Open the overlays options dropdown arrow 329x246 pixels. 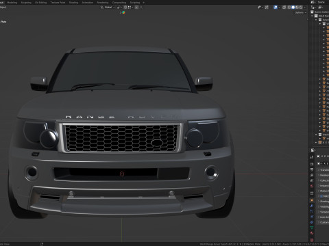click(280, 8)
